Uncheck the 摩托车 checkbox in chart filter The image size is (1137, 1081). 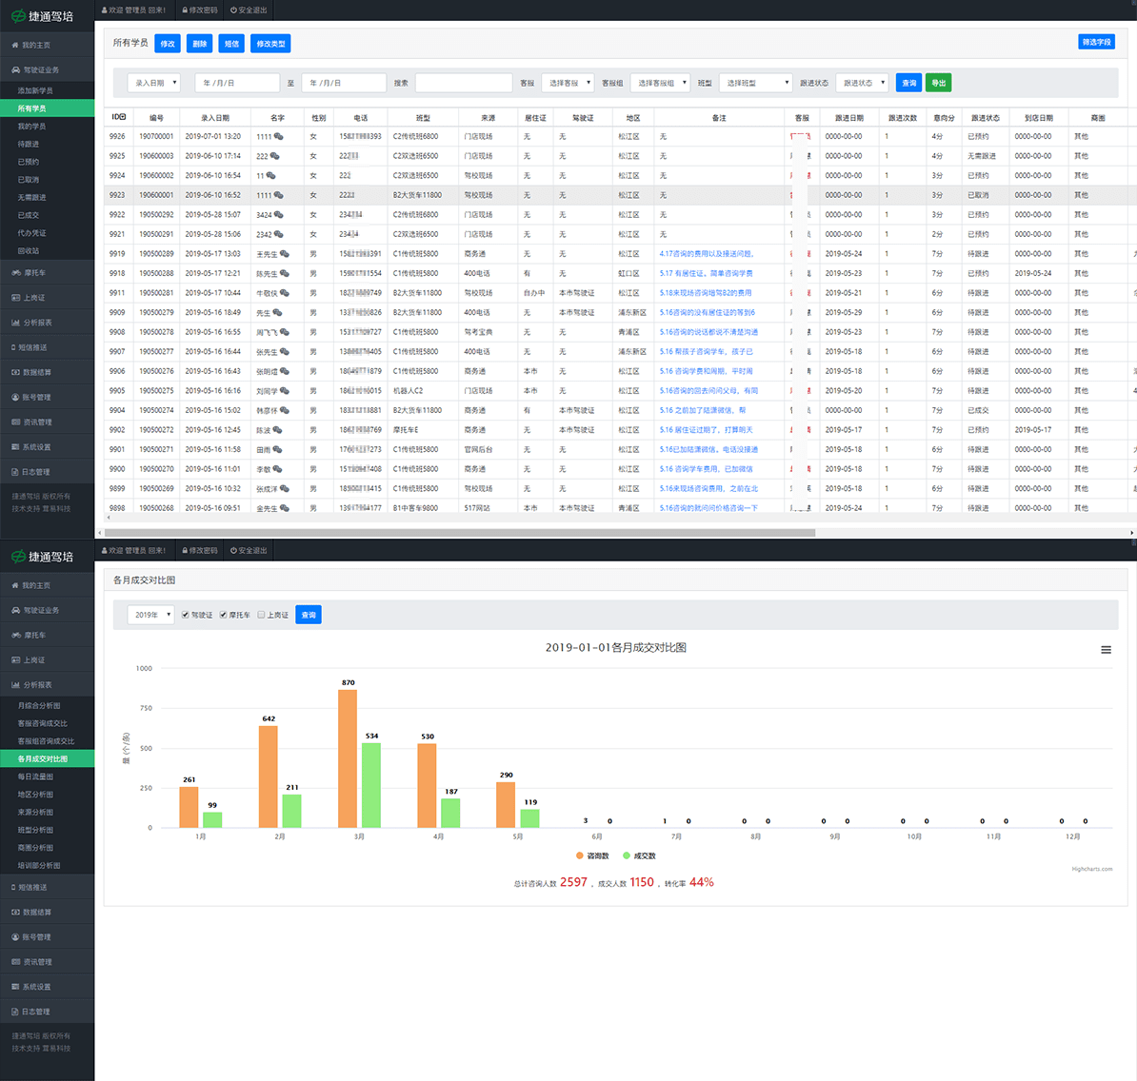coord(224,615)
